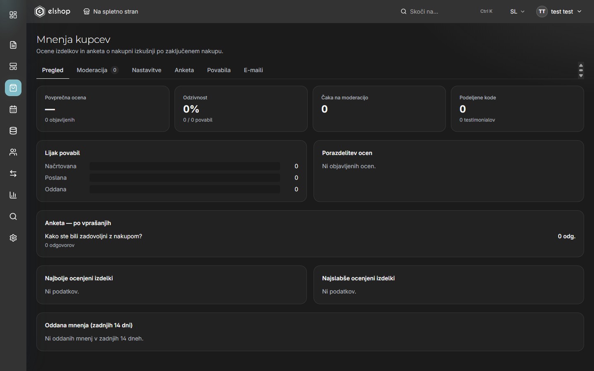
Task: Click the Najslabše ocenjeni izdelki heading
Action: [358, 278]
